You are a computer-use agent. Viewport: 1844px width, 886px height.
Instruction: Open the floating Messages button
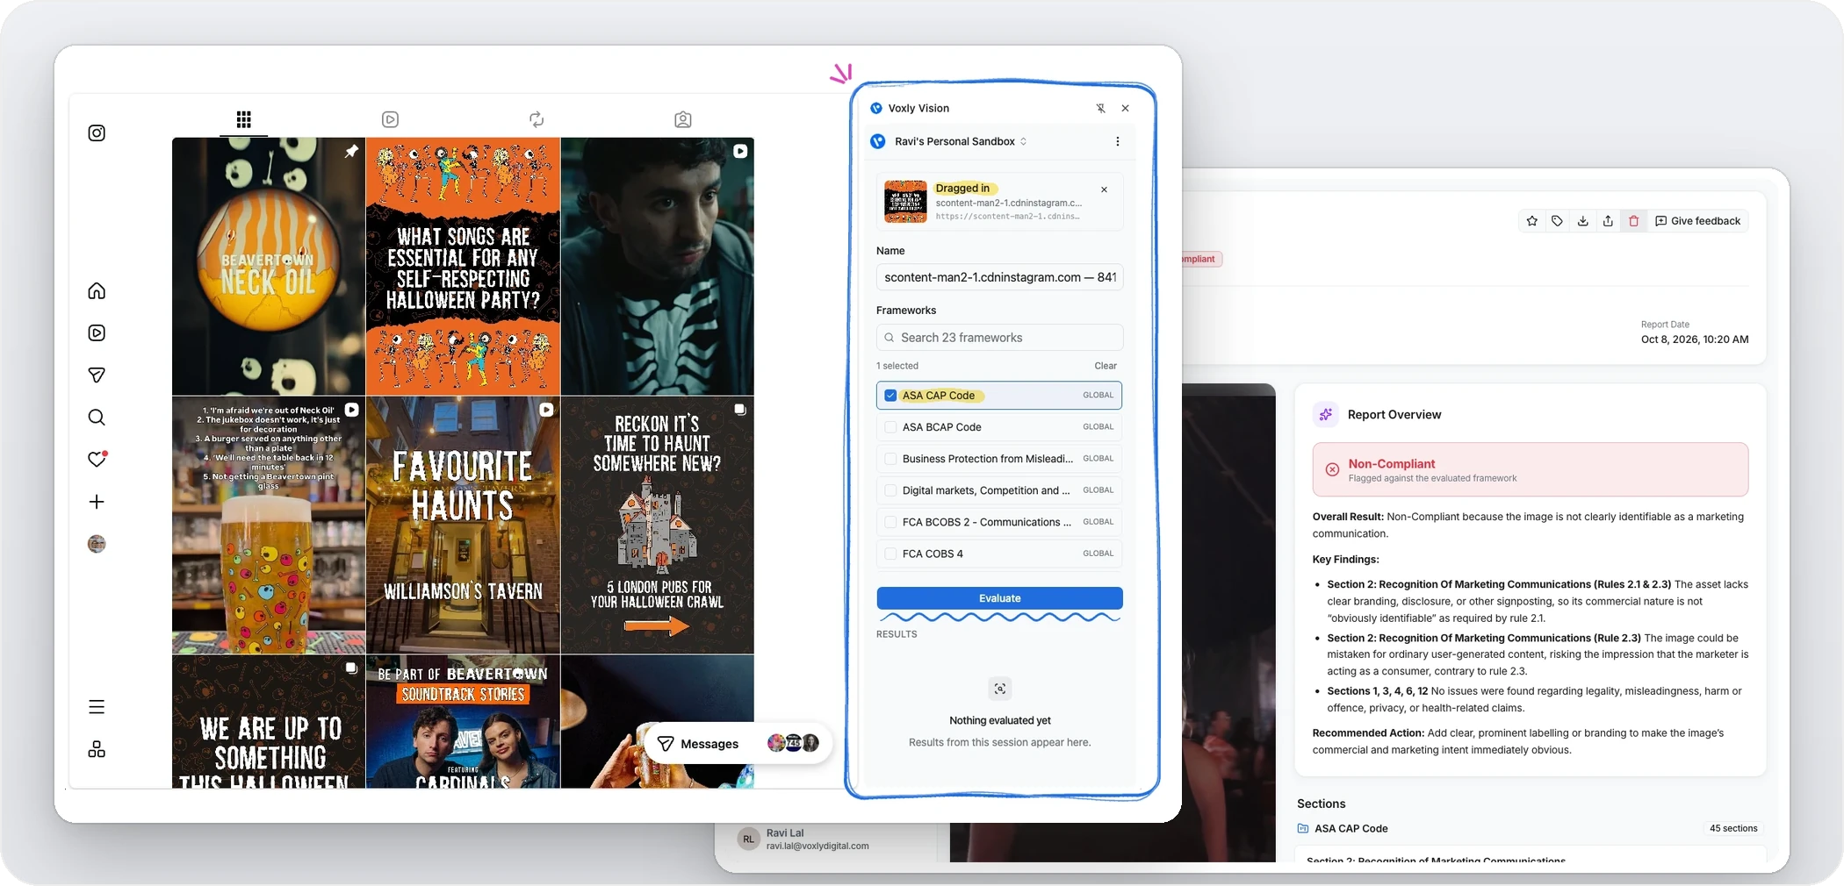pos(738,744)
